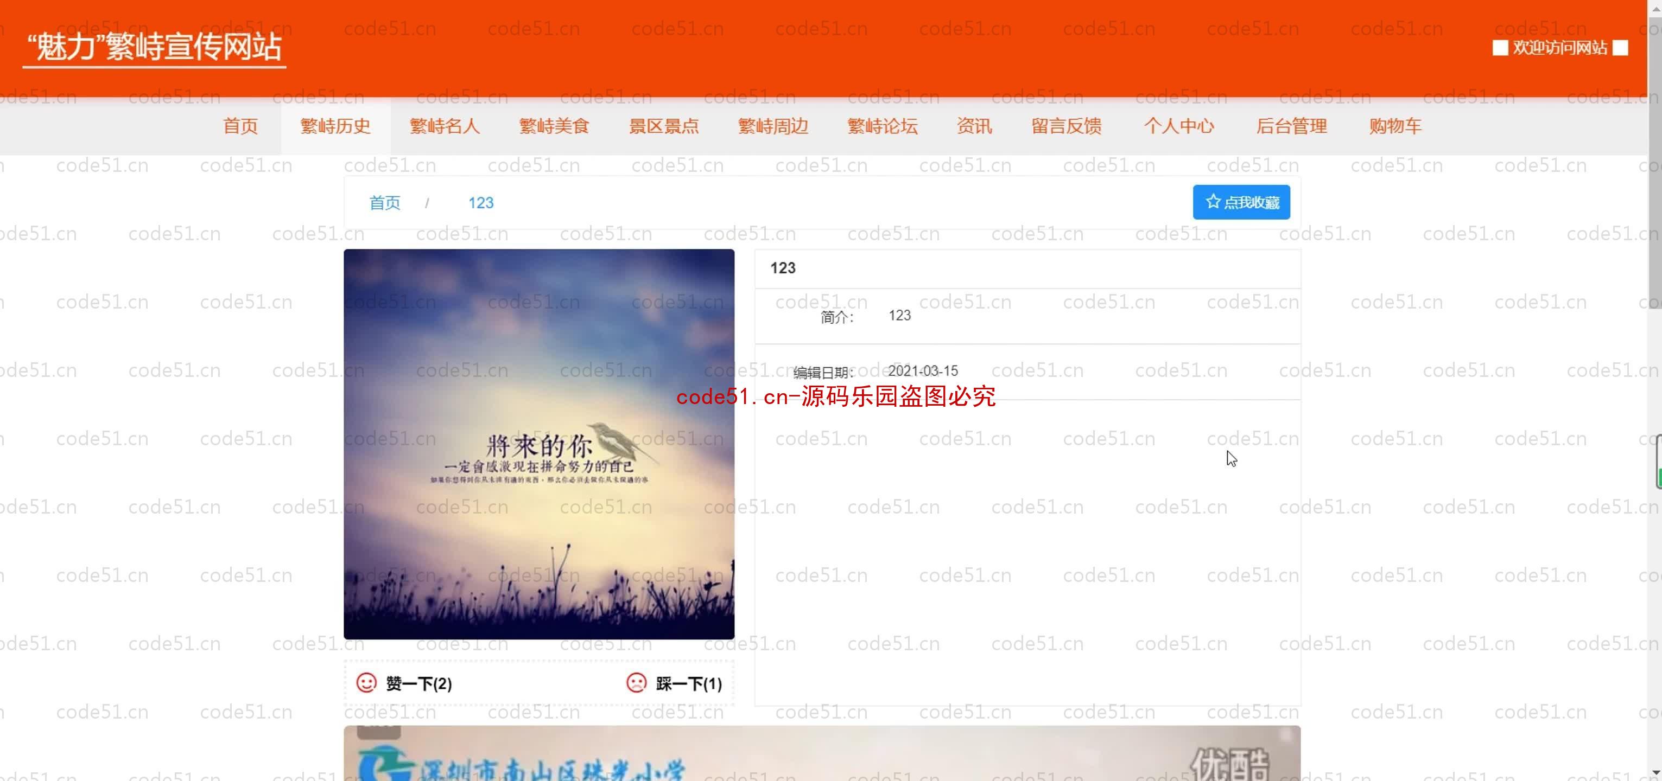Expand the 景区景点 menu dropdown
The height and width of the screenshot is (781, 1662).
(x=663, y=125)
